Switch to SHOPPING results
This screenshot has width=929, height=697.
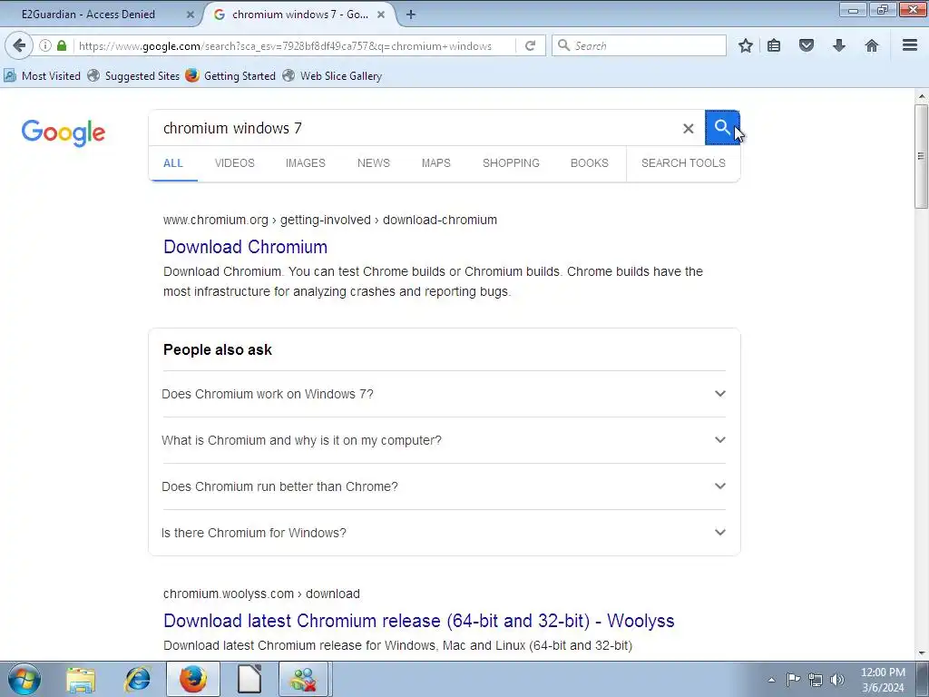(511, 163)
